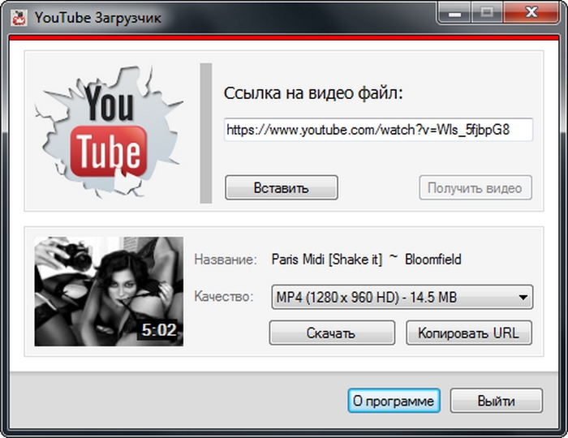This screenshot has height=438, width=568.
Task: Click the grayed-out maximize window button
Action: (x=488, y=12)
